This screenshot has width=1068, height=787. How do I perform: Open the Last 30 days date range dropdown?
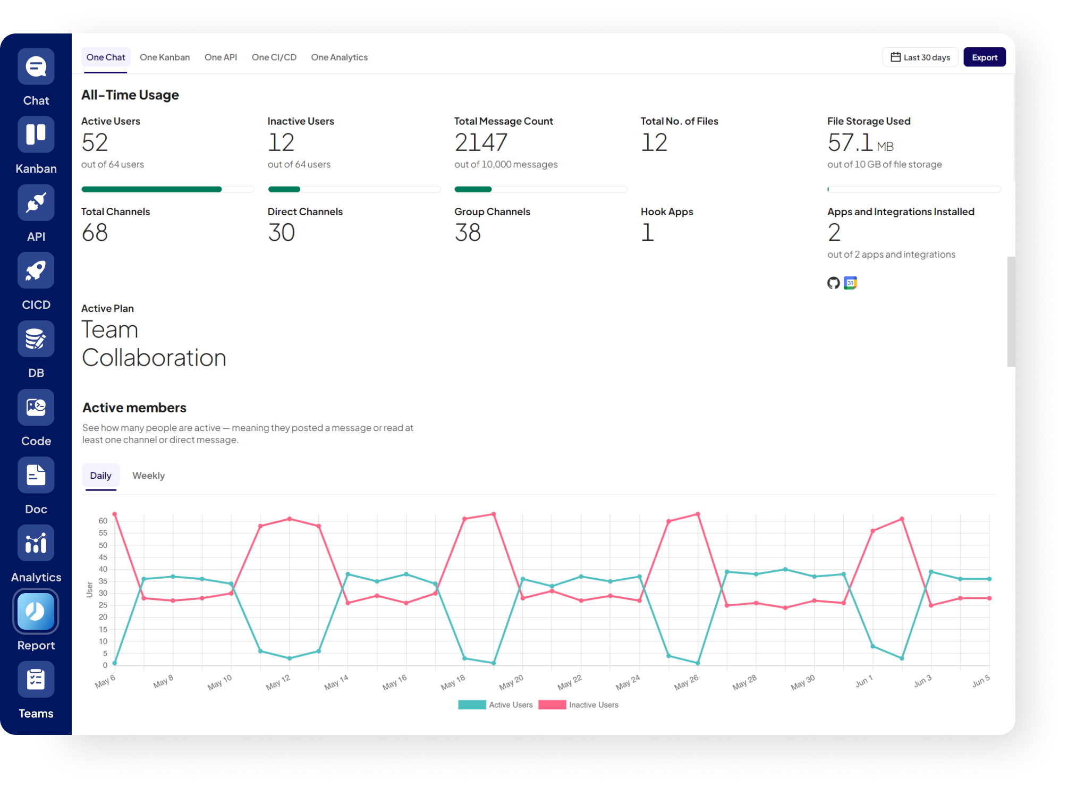(x=920, y=57)
